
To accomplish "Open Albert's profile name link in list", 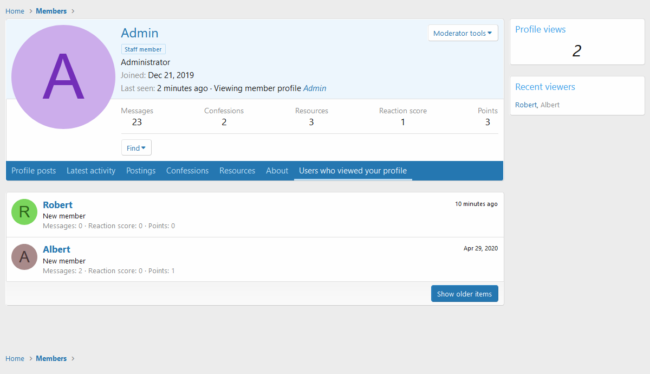I will pyautogui.click(x=56, y=249).
